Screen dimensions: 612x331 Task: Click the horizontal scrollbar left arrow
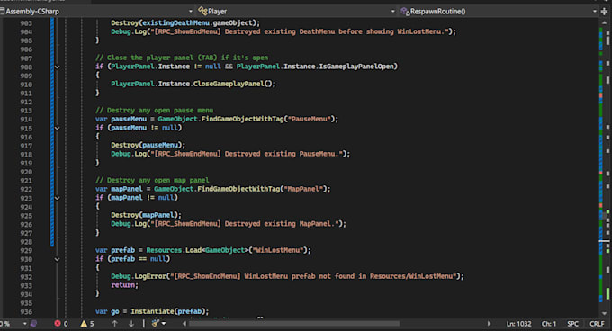[x=184, y=324]
